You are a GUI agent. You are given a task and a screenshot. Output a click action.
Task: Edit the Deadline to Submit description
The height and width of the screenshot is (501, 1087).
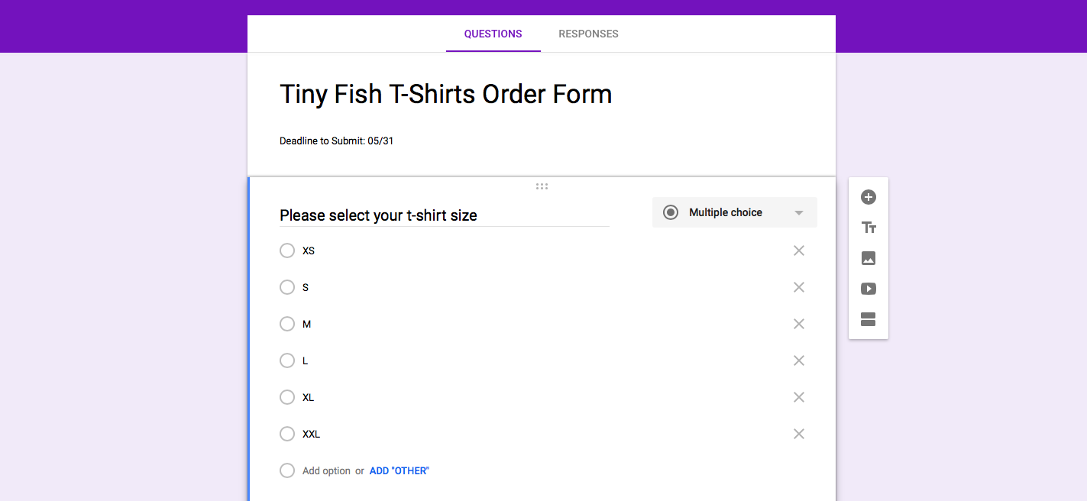pos(337,141)
